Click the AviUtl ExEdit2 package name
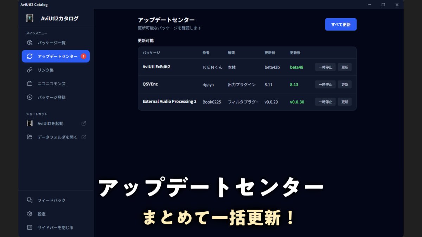 tap(156, 67)
